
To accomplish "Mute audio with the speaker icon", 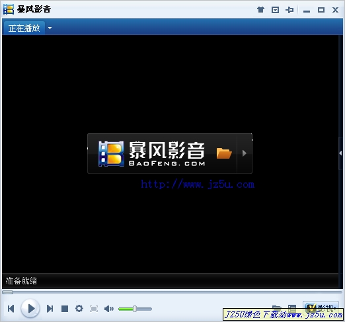I will click(109, 309).
